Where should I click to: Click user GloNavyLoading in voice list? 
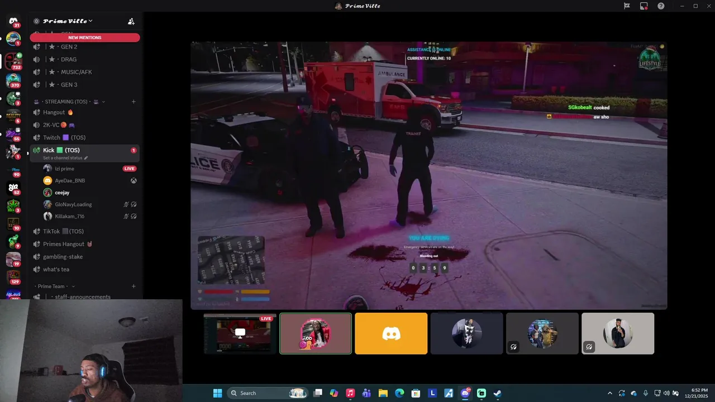point(89,204)
